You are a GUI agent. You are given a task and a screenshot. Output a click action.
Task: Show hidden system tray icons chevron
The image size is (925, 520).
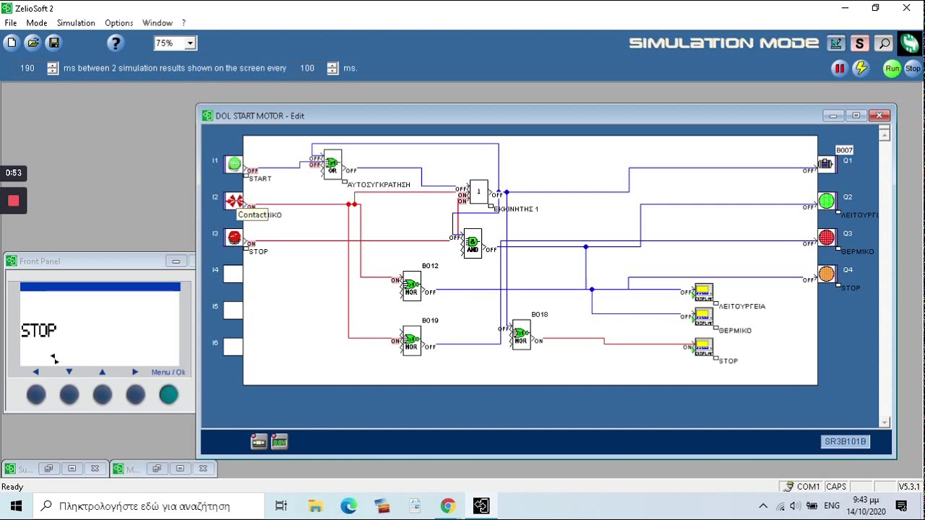[x=763, y=506]
